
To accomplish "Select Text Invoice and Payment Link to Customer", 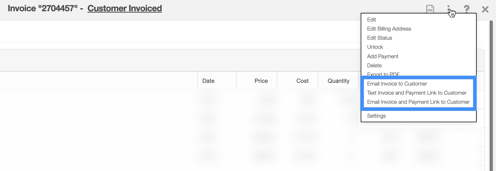I will coord(417,93).
